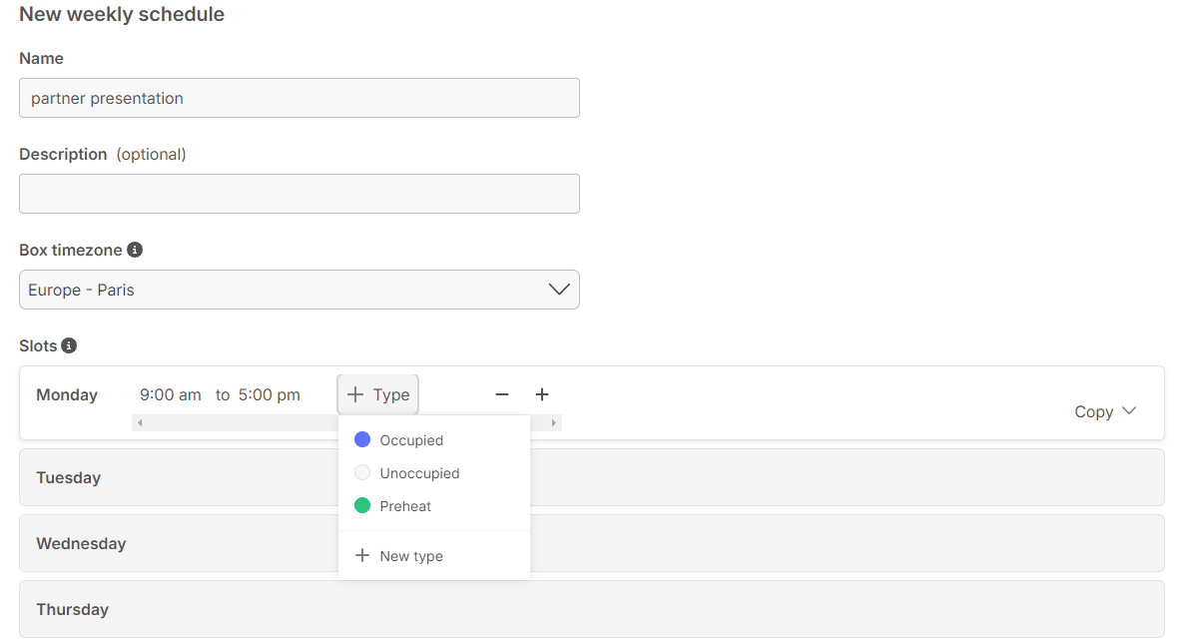
Task: Click the Slots info icon
Action: pos(69,345)
